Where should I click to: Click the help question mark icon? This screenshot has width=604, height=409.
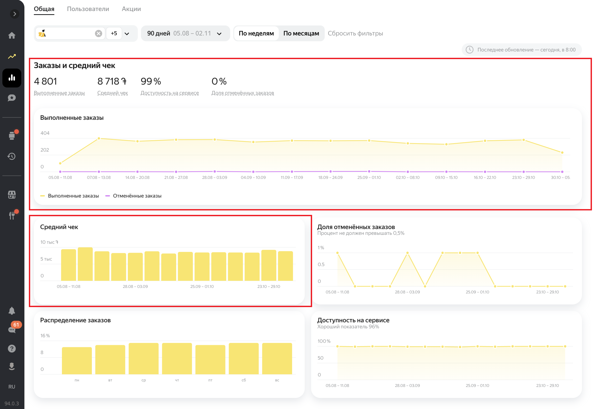click(12, 349)
